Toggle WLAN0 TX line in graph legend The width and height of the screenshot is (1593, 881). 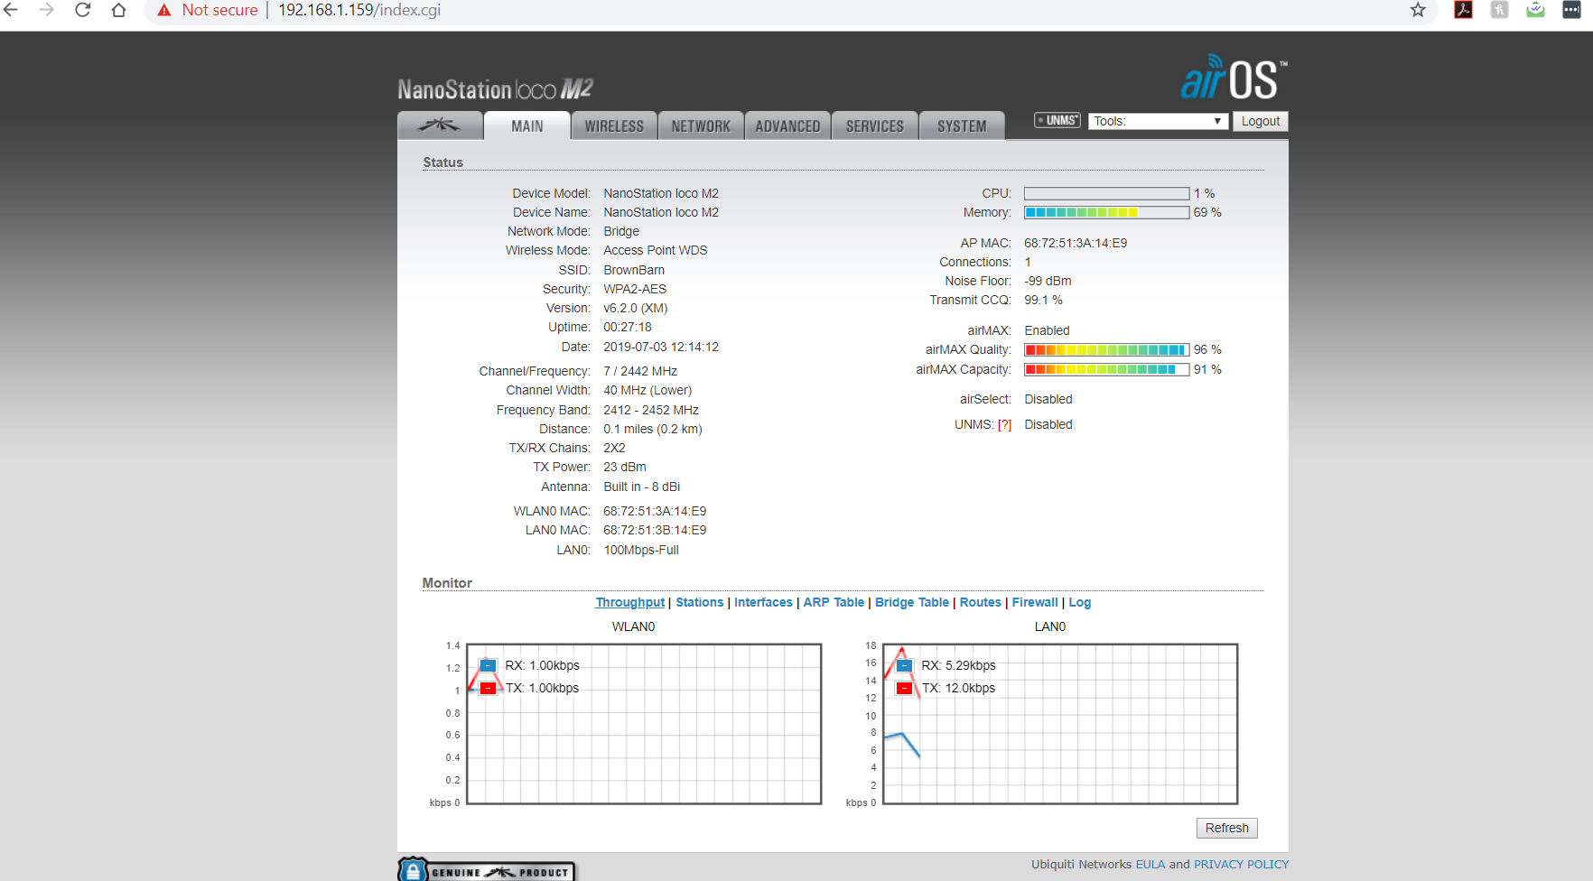click(488, 689)
